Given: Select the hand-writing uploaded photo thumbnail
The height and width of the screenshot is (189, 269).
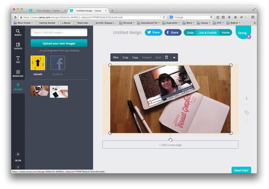Looking at the screenshot, I should click(x=59, y=91).
